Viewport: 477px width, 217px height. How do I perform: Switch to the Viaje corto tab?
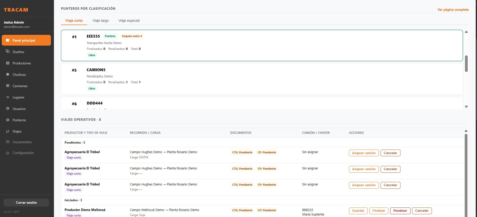click(74, 21)
